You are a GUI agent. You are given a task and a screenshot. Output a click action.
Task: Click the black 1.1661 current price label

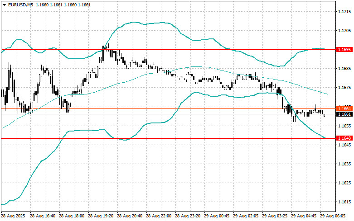(344, 114)
